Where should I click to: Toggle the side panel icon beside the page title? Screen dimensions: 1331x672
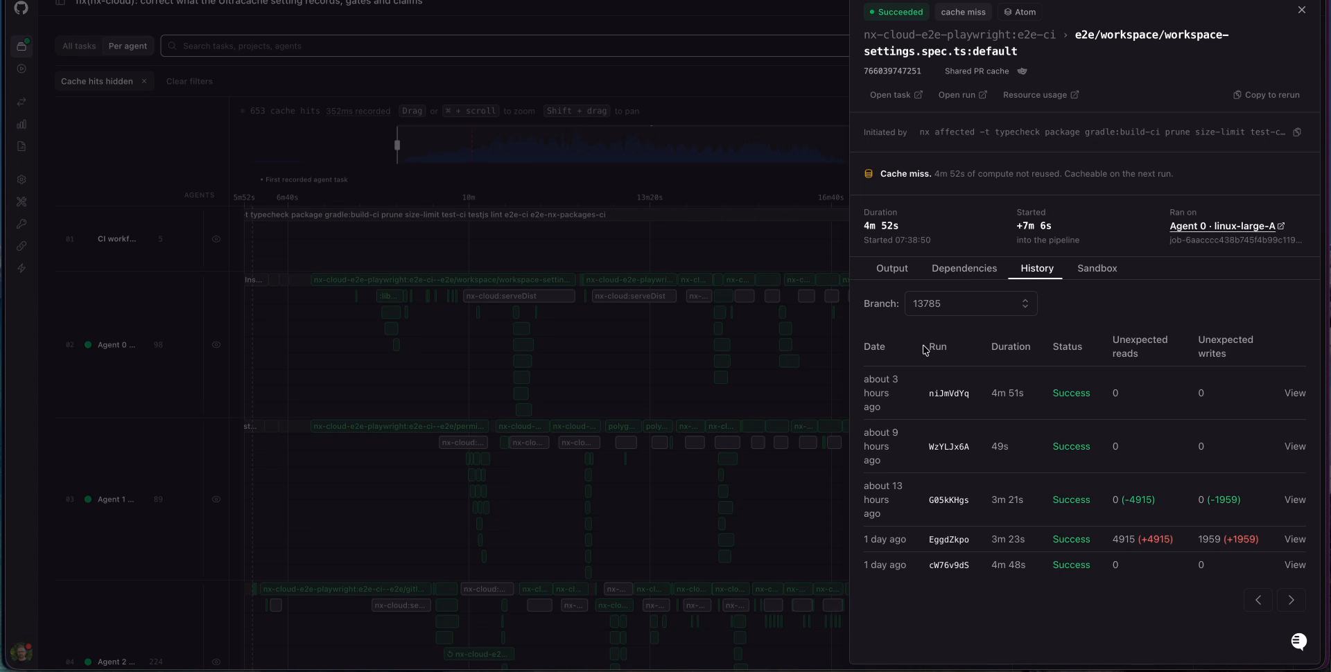pos(60,3)
